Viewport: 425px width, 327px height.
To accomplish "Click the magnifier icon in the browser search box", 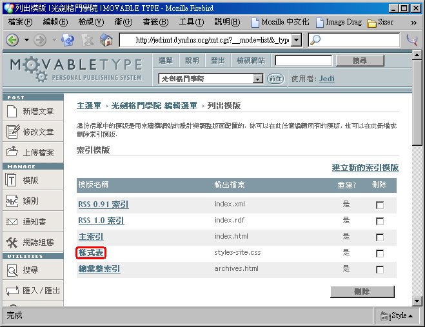I will point(315,40).
